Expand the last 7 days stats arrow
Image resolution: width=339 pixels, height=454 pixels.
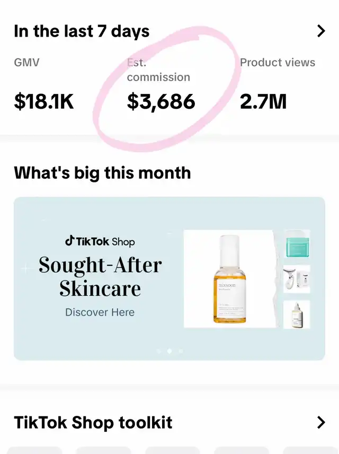pos(321,31)
